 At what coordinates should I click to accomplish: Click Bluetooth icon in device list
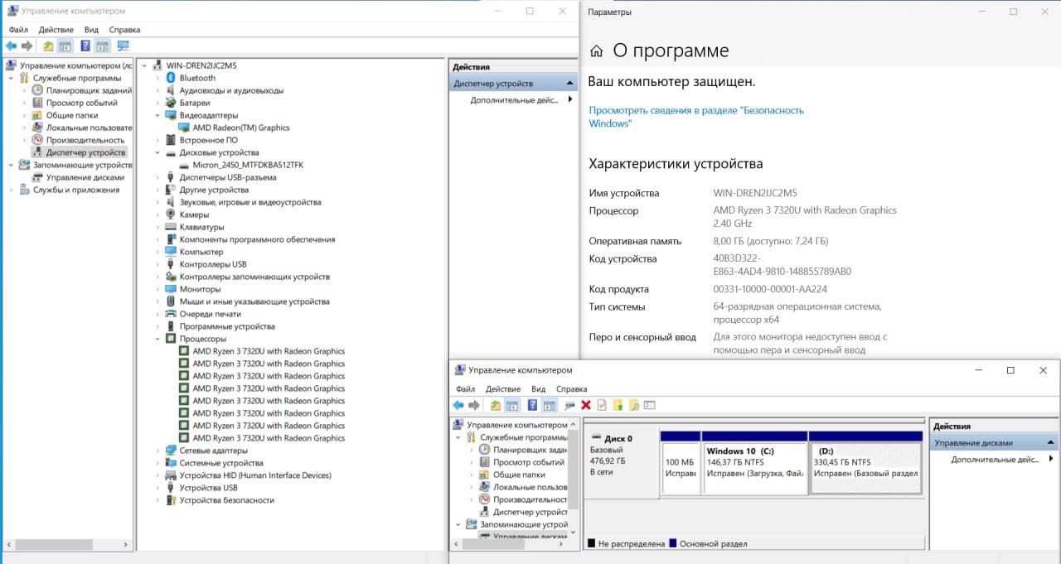[171, 78]
